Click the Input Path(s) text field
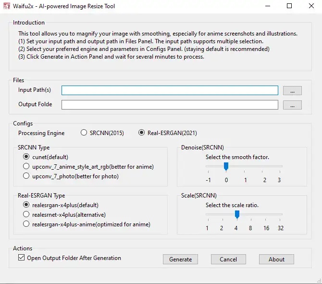This screenshot has height=284, width=322. click(x=170, y=90)
